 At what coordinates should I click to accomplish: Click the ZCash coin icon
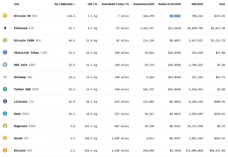click(x=5, y=138)
